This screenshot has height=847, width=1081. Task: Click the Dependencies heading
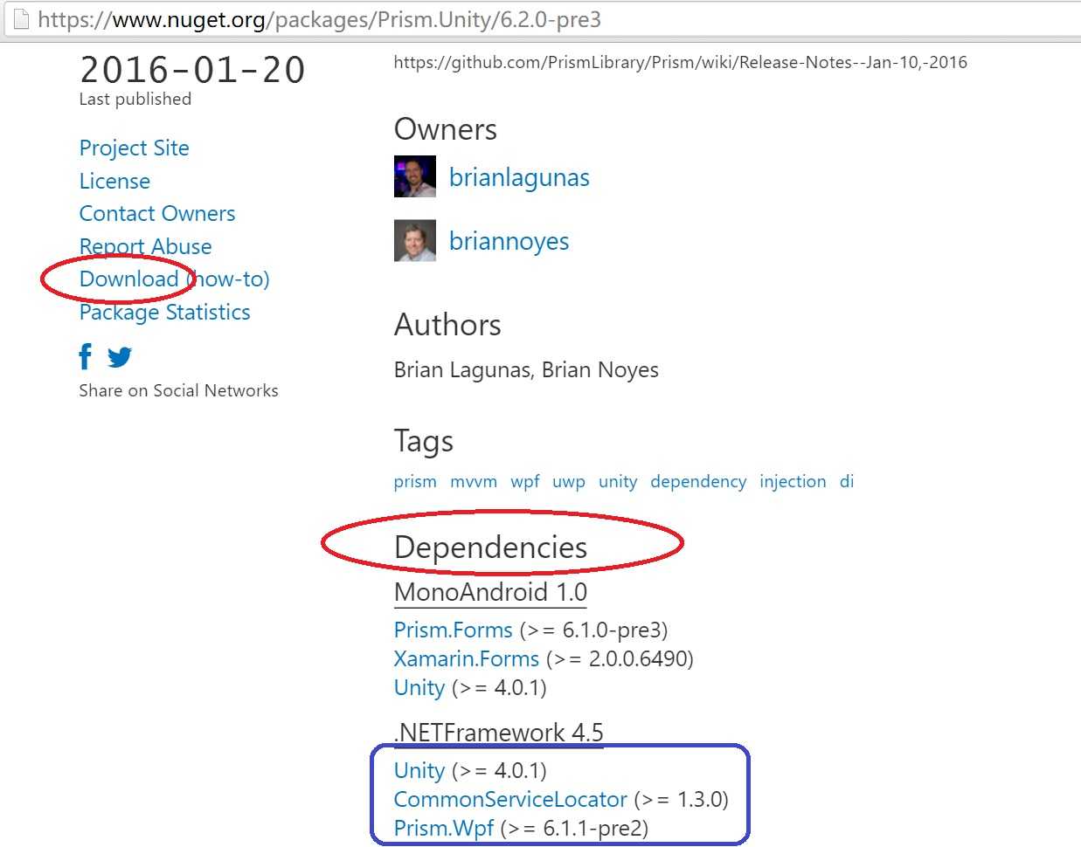pos(490,547)
